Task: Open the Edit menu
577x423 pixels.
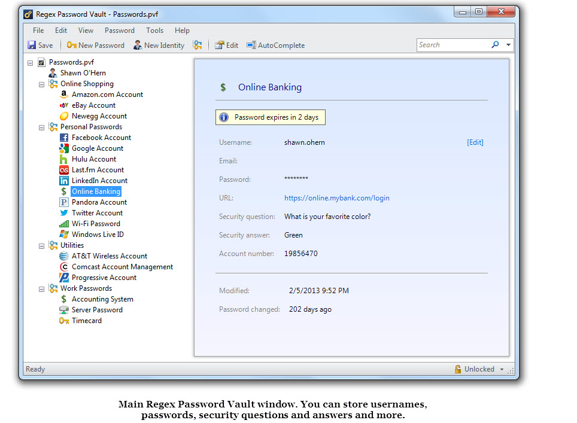Action: tap(60, 31)
